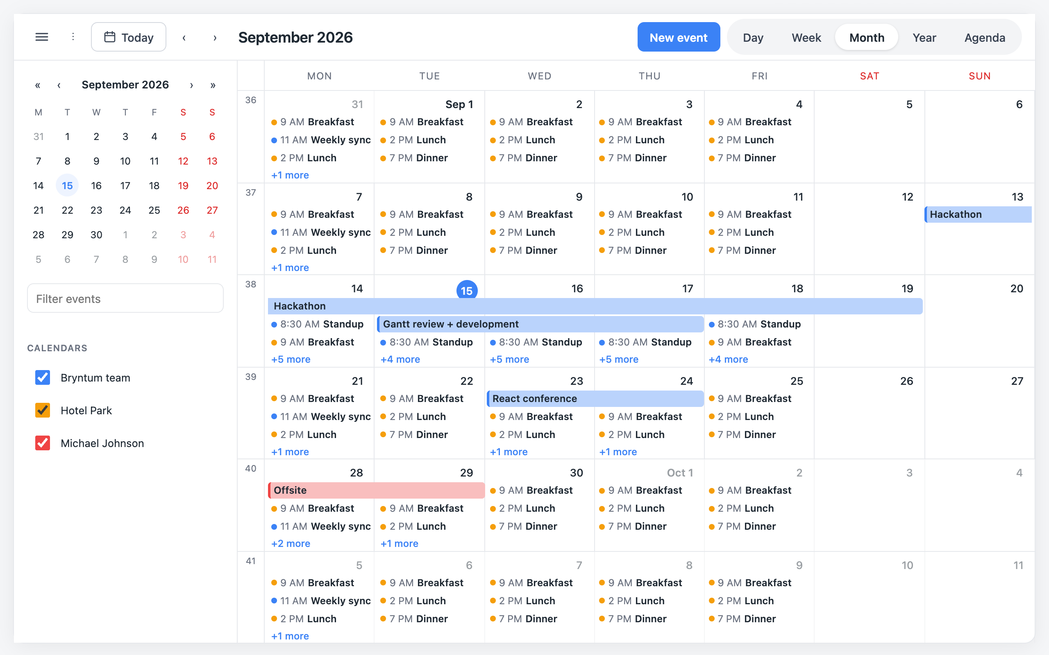
Task: Show +5 more events on September 17
Action: (619, 359)
